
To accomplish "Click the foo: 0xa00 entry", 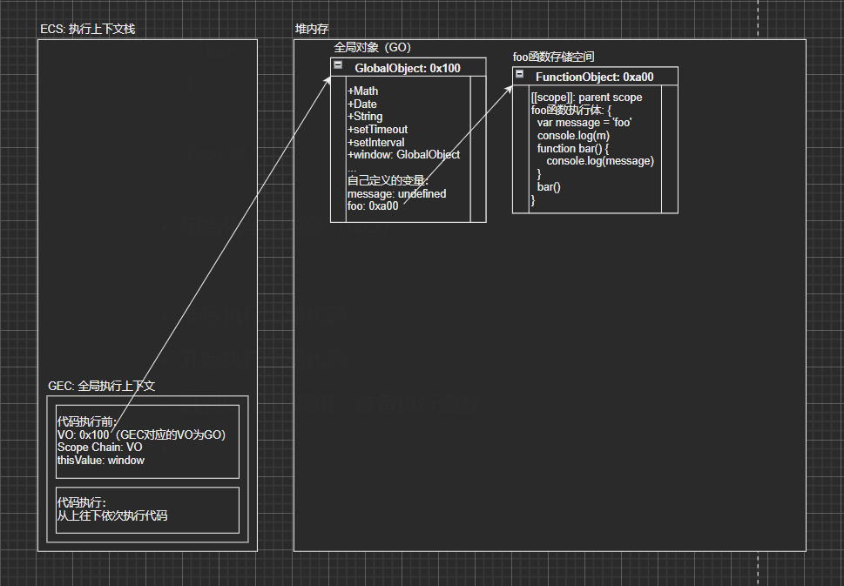I will (373, 205).
